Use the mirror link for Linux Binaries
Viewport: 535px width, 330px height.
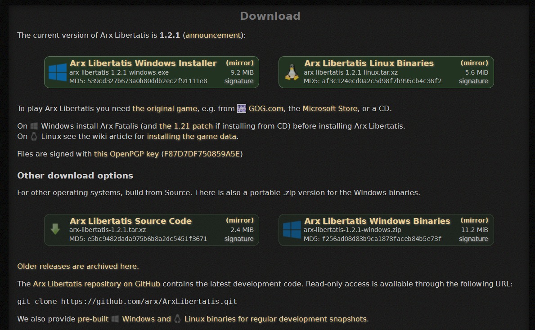pyautogui.click(x=474, y=63)
